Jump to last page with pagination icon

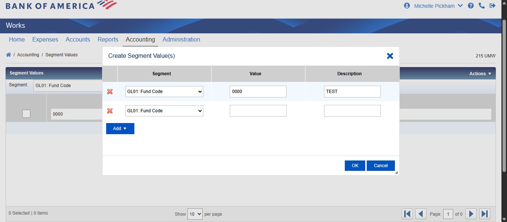click(x=484, y=213)
